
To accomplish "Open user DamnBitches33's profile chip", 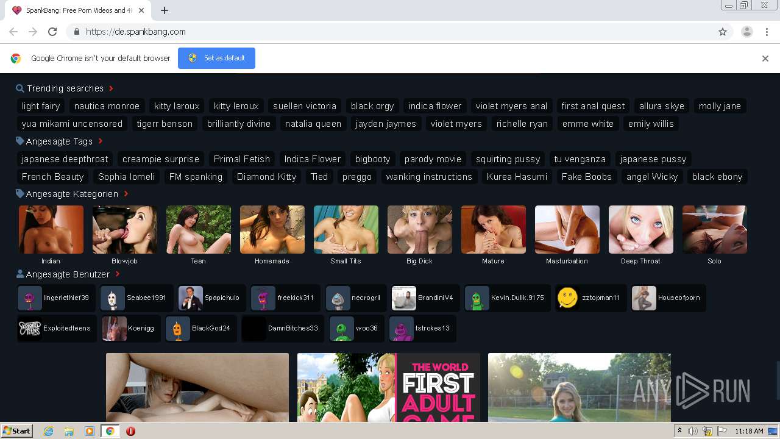I will tap(283, 329).
